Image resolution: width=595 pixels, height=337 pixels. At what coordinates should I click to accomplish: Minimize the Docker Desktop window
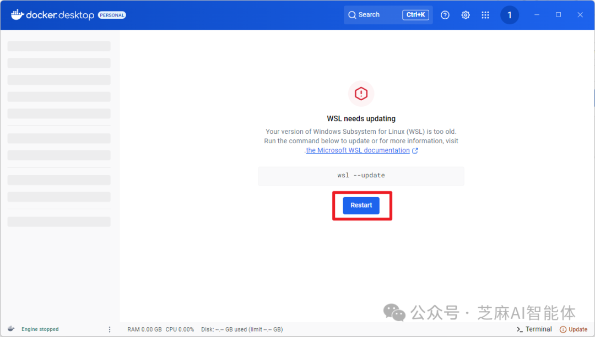pos(537,15)
